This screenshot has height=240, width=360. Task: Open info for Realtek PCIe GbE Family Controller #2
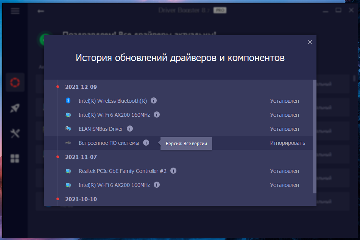pos(173,171)
